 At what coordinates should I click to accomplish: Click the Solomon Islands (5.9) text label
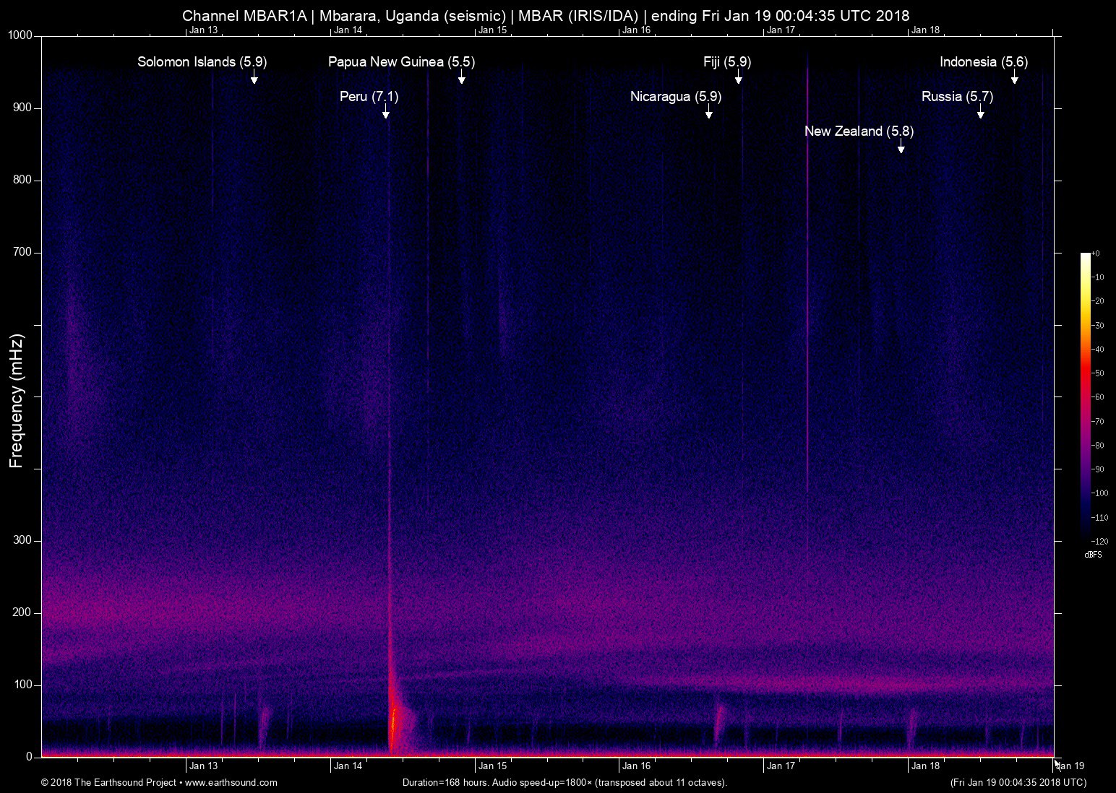click(x=202, y=62)
